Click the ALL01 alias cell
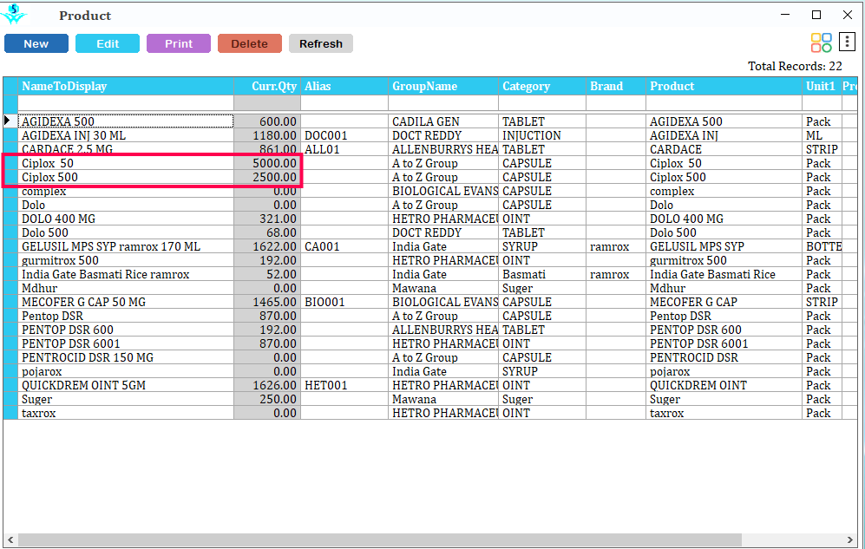865x549 pixels. 344,149
